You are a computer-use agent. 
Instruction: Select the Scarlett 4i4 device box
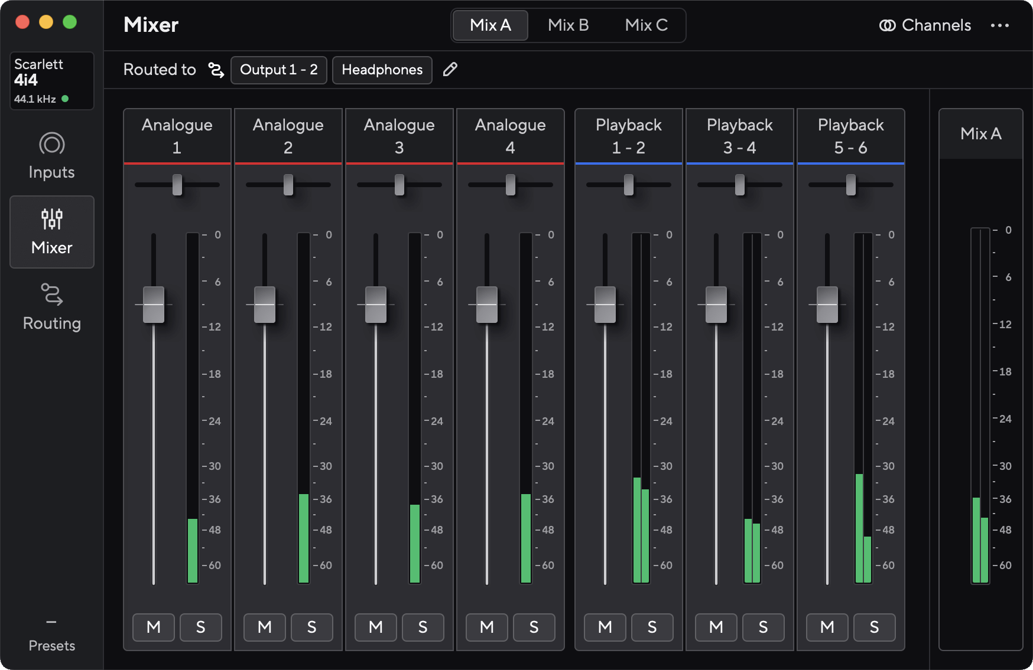pos(52,81)
